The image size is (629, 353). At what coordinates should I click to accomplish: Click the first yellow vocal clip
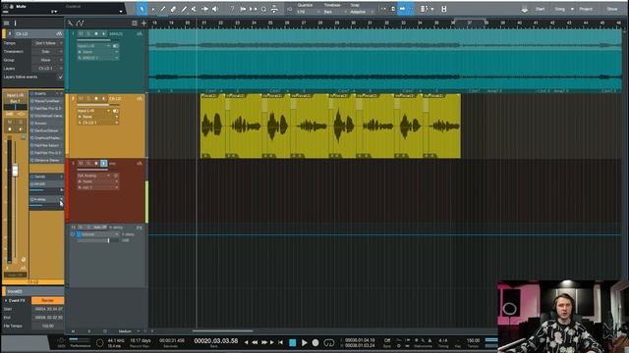[212, 126]
